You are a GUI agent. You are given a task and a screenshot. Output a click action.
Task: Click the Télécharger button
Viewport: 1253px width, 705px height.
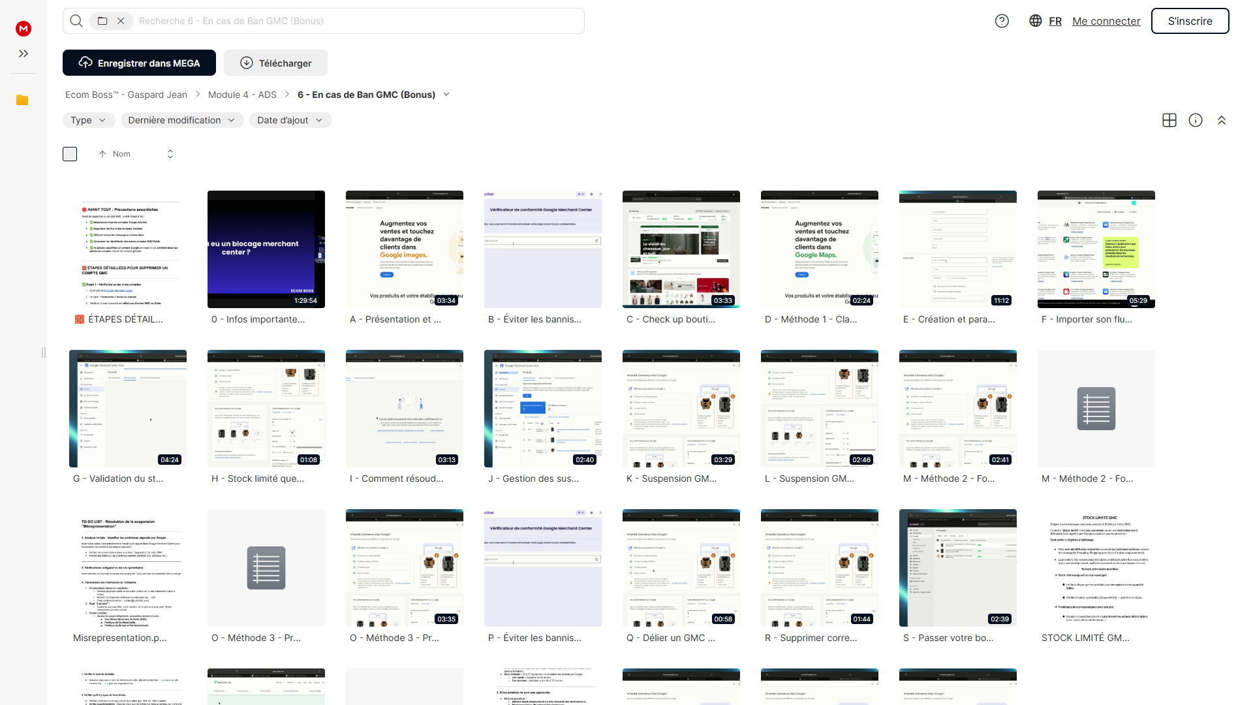pos(275,63)
